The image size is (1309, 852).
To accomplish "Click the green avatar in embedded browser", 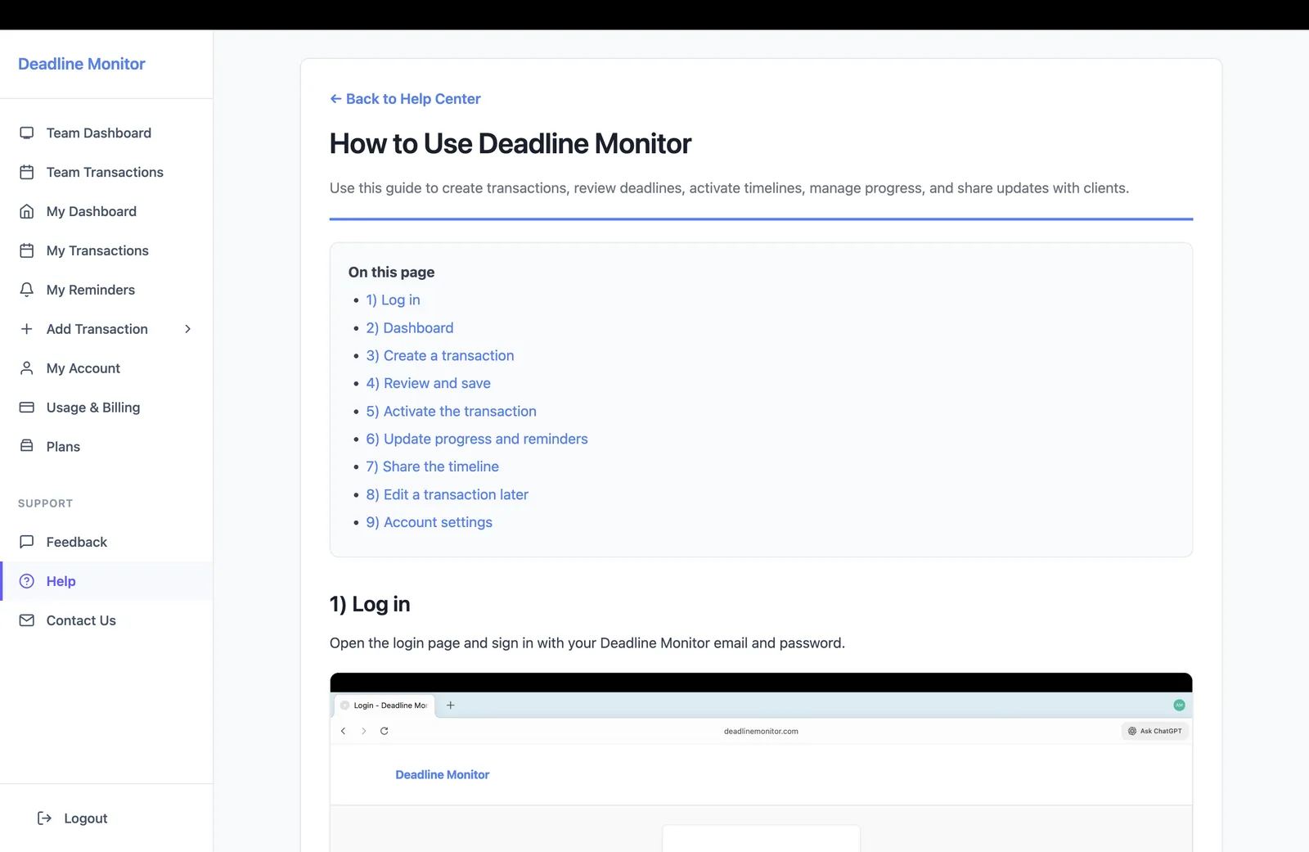I will click(x=1179, y=705).
